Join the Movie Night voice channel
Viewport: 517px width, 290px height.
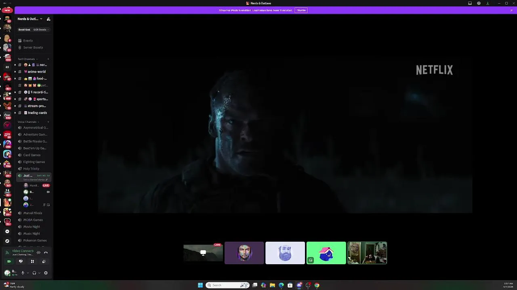pyautogui.click(x=34, y=227)
